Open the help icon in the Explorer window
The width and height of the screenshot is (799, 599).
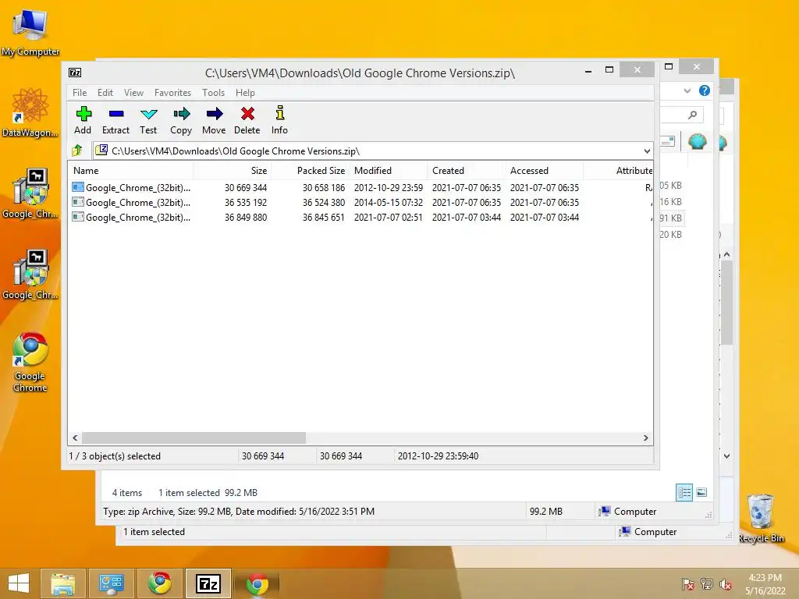[705, 90]
